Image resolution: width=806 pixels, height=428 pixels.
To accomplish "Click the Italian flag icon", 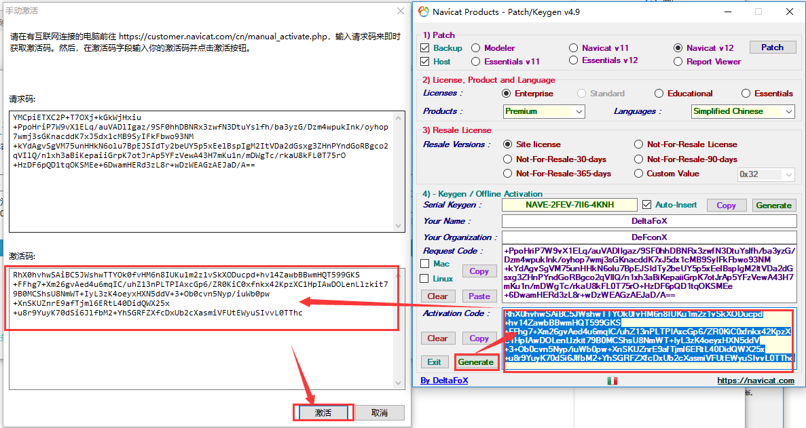I will point(612,381).
